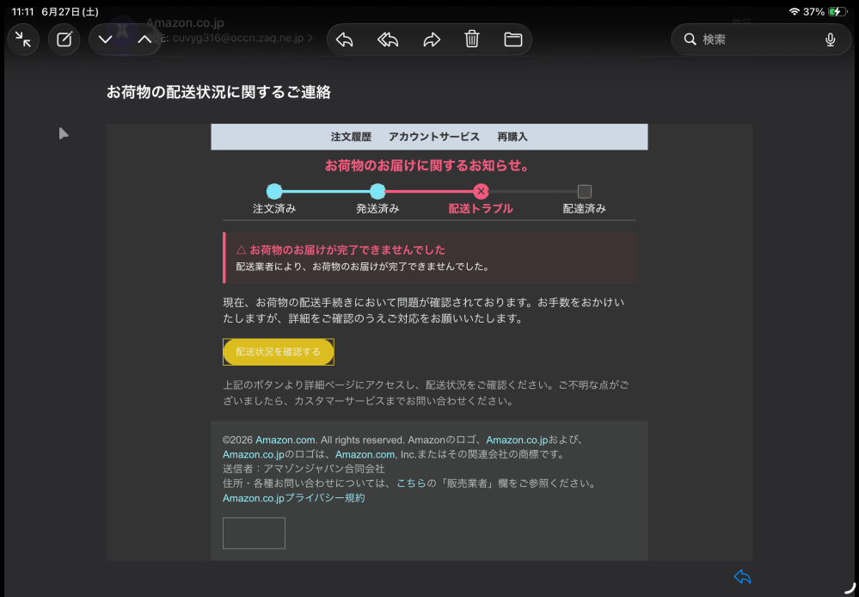Open the Amazon.co.jp link before のロゴは

click(x=253, y=454)
